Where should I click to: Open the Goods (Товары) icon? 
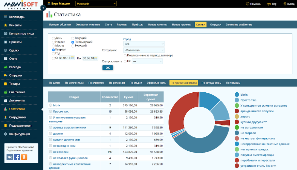point(6,84)
